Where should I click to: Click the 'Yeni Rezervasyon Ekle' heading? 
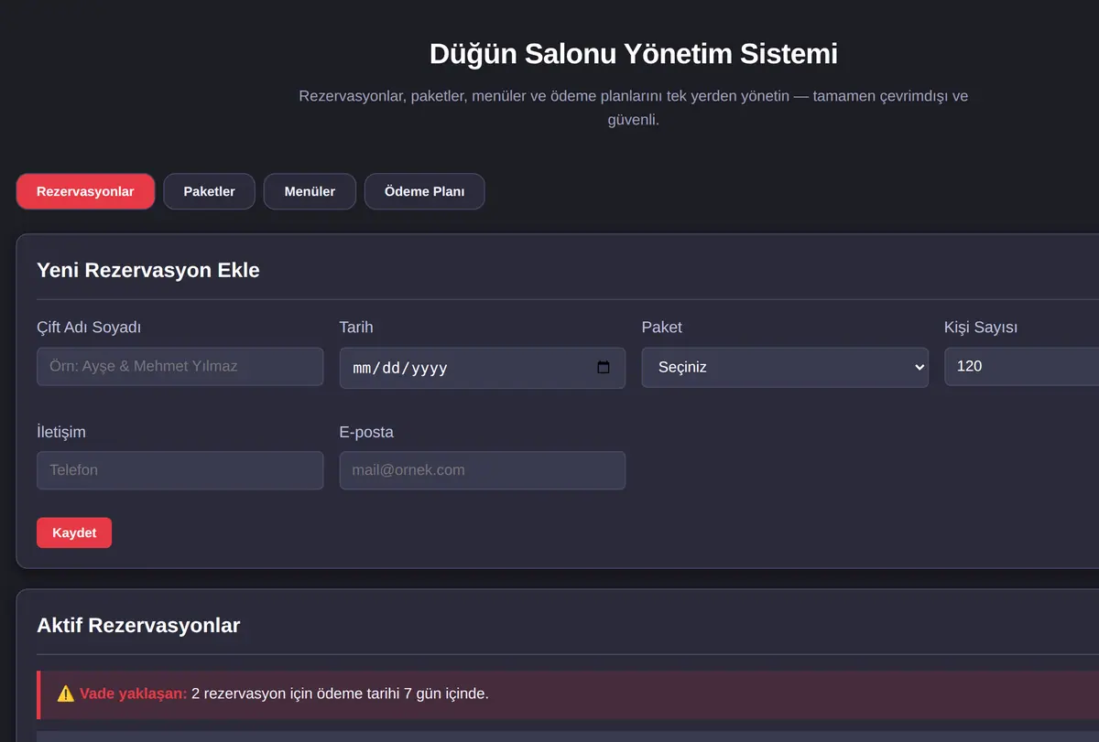(148, 270)
